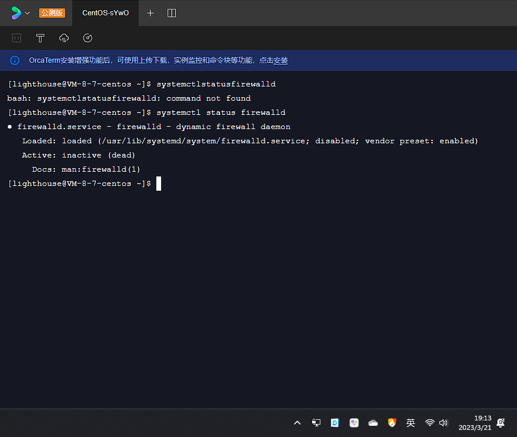Image resolution: width=517 pixels, height=437 pixels.
Task: Open the clock showing 19:13 2023/3/21
Action: [x=475, y=423]
